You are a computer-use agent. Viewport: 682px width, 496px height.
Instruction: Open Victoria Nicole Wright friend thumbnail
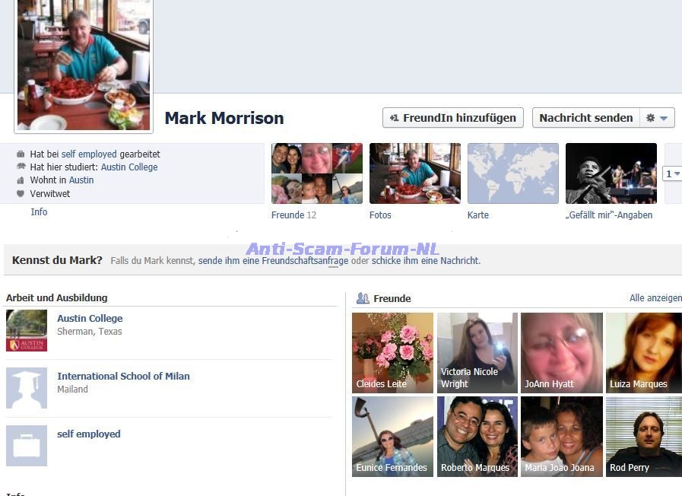[x=477, y=352]
